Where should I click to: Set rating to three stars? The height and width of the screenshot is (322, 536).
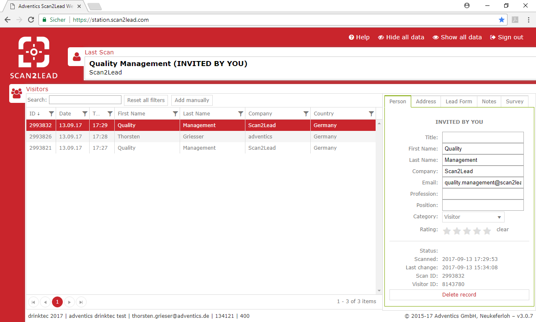point(467,231)
